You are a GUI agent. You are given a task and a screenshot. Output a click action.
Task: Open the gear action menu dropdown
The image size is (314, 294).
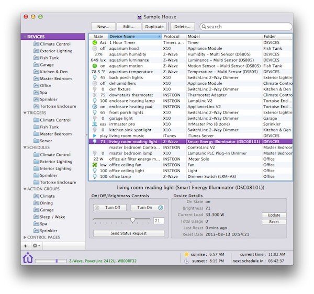(36, 245)
